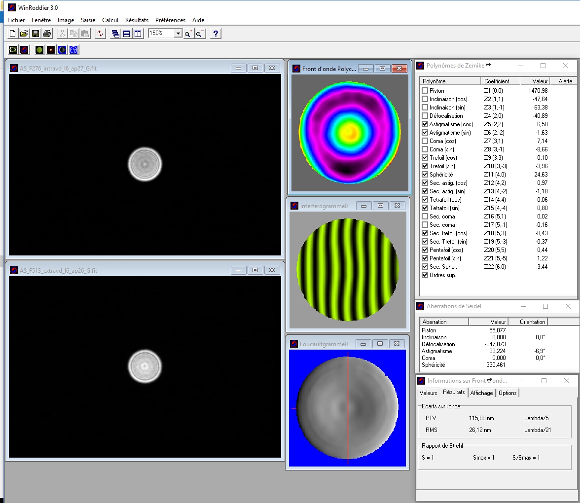Viewport: 580px width, 503px height.
Task: Enable the Piston checkbox
Action: click(425, 91)
